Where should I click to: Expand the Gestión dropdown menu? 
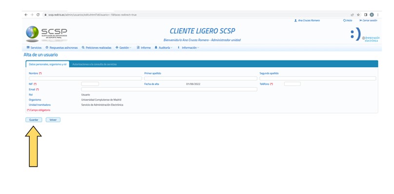123,48
